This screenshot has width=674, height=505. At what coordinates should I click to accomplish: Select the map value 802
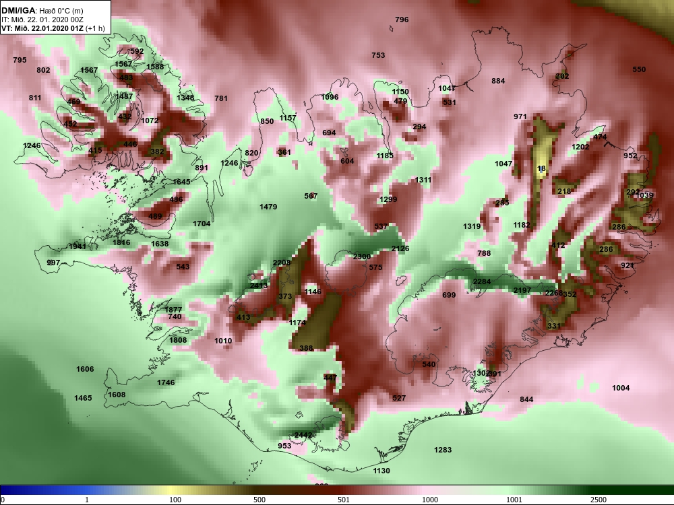(x=43, y=70)
